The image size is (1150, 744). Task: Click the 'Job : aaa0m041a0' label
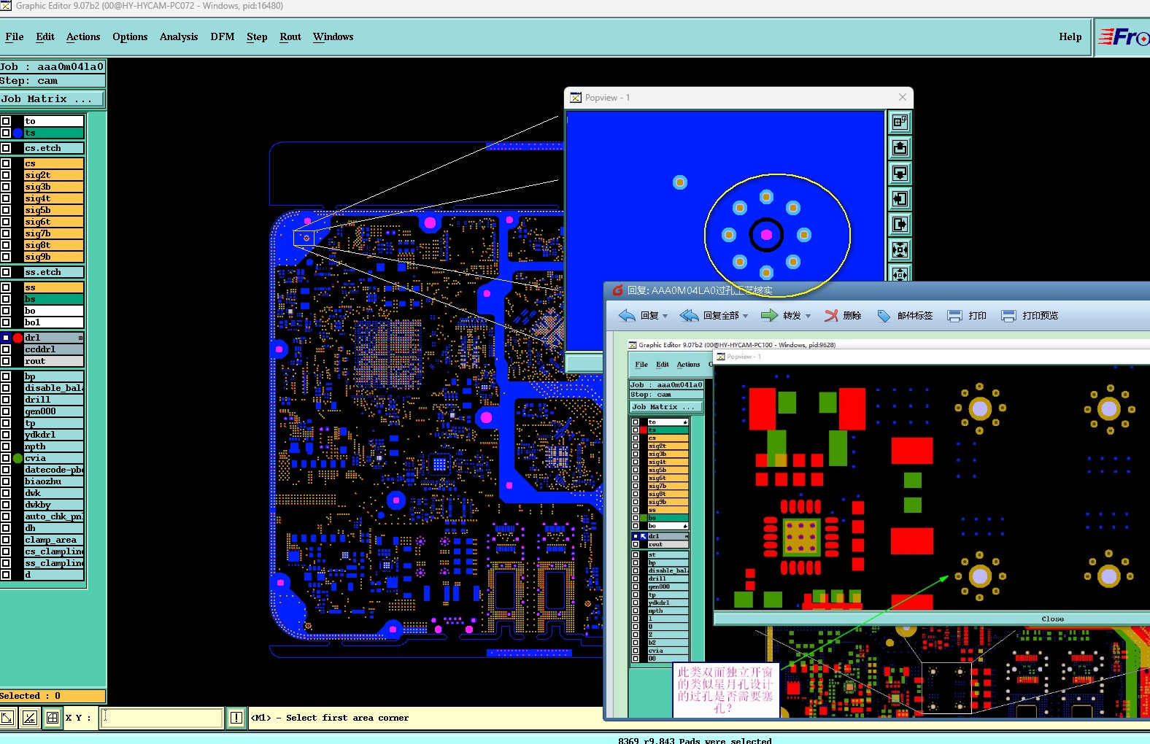point(53,66)
